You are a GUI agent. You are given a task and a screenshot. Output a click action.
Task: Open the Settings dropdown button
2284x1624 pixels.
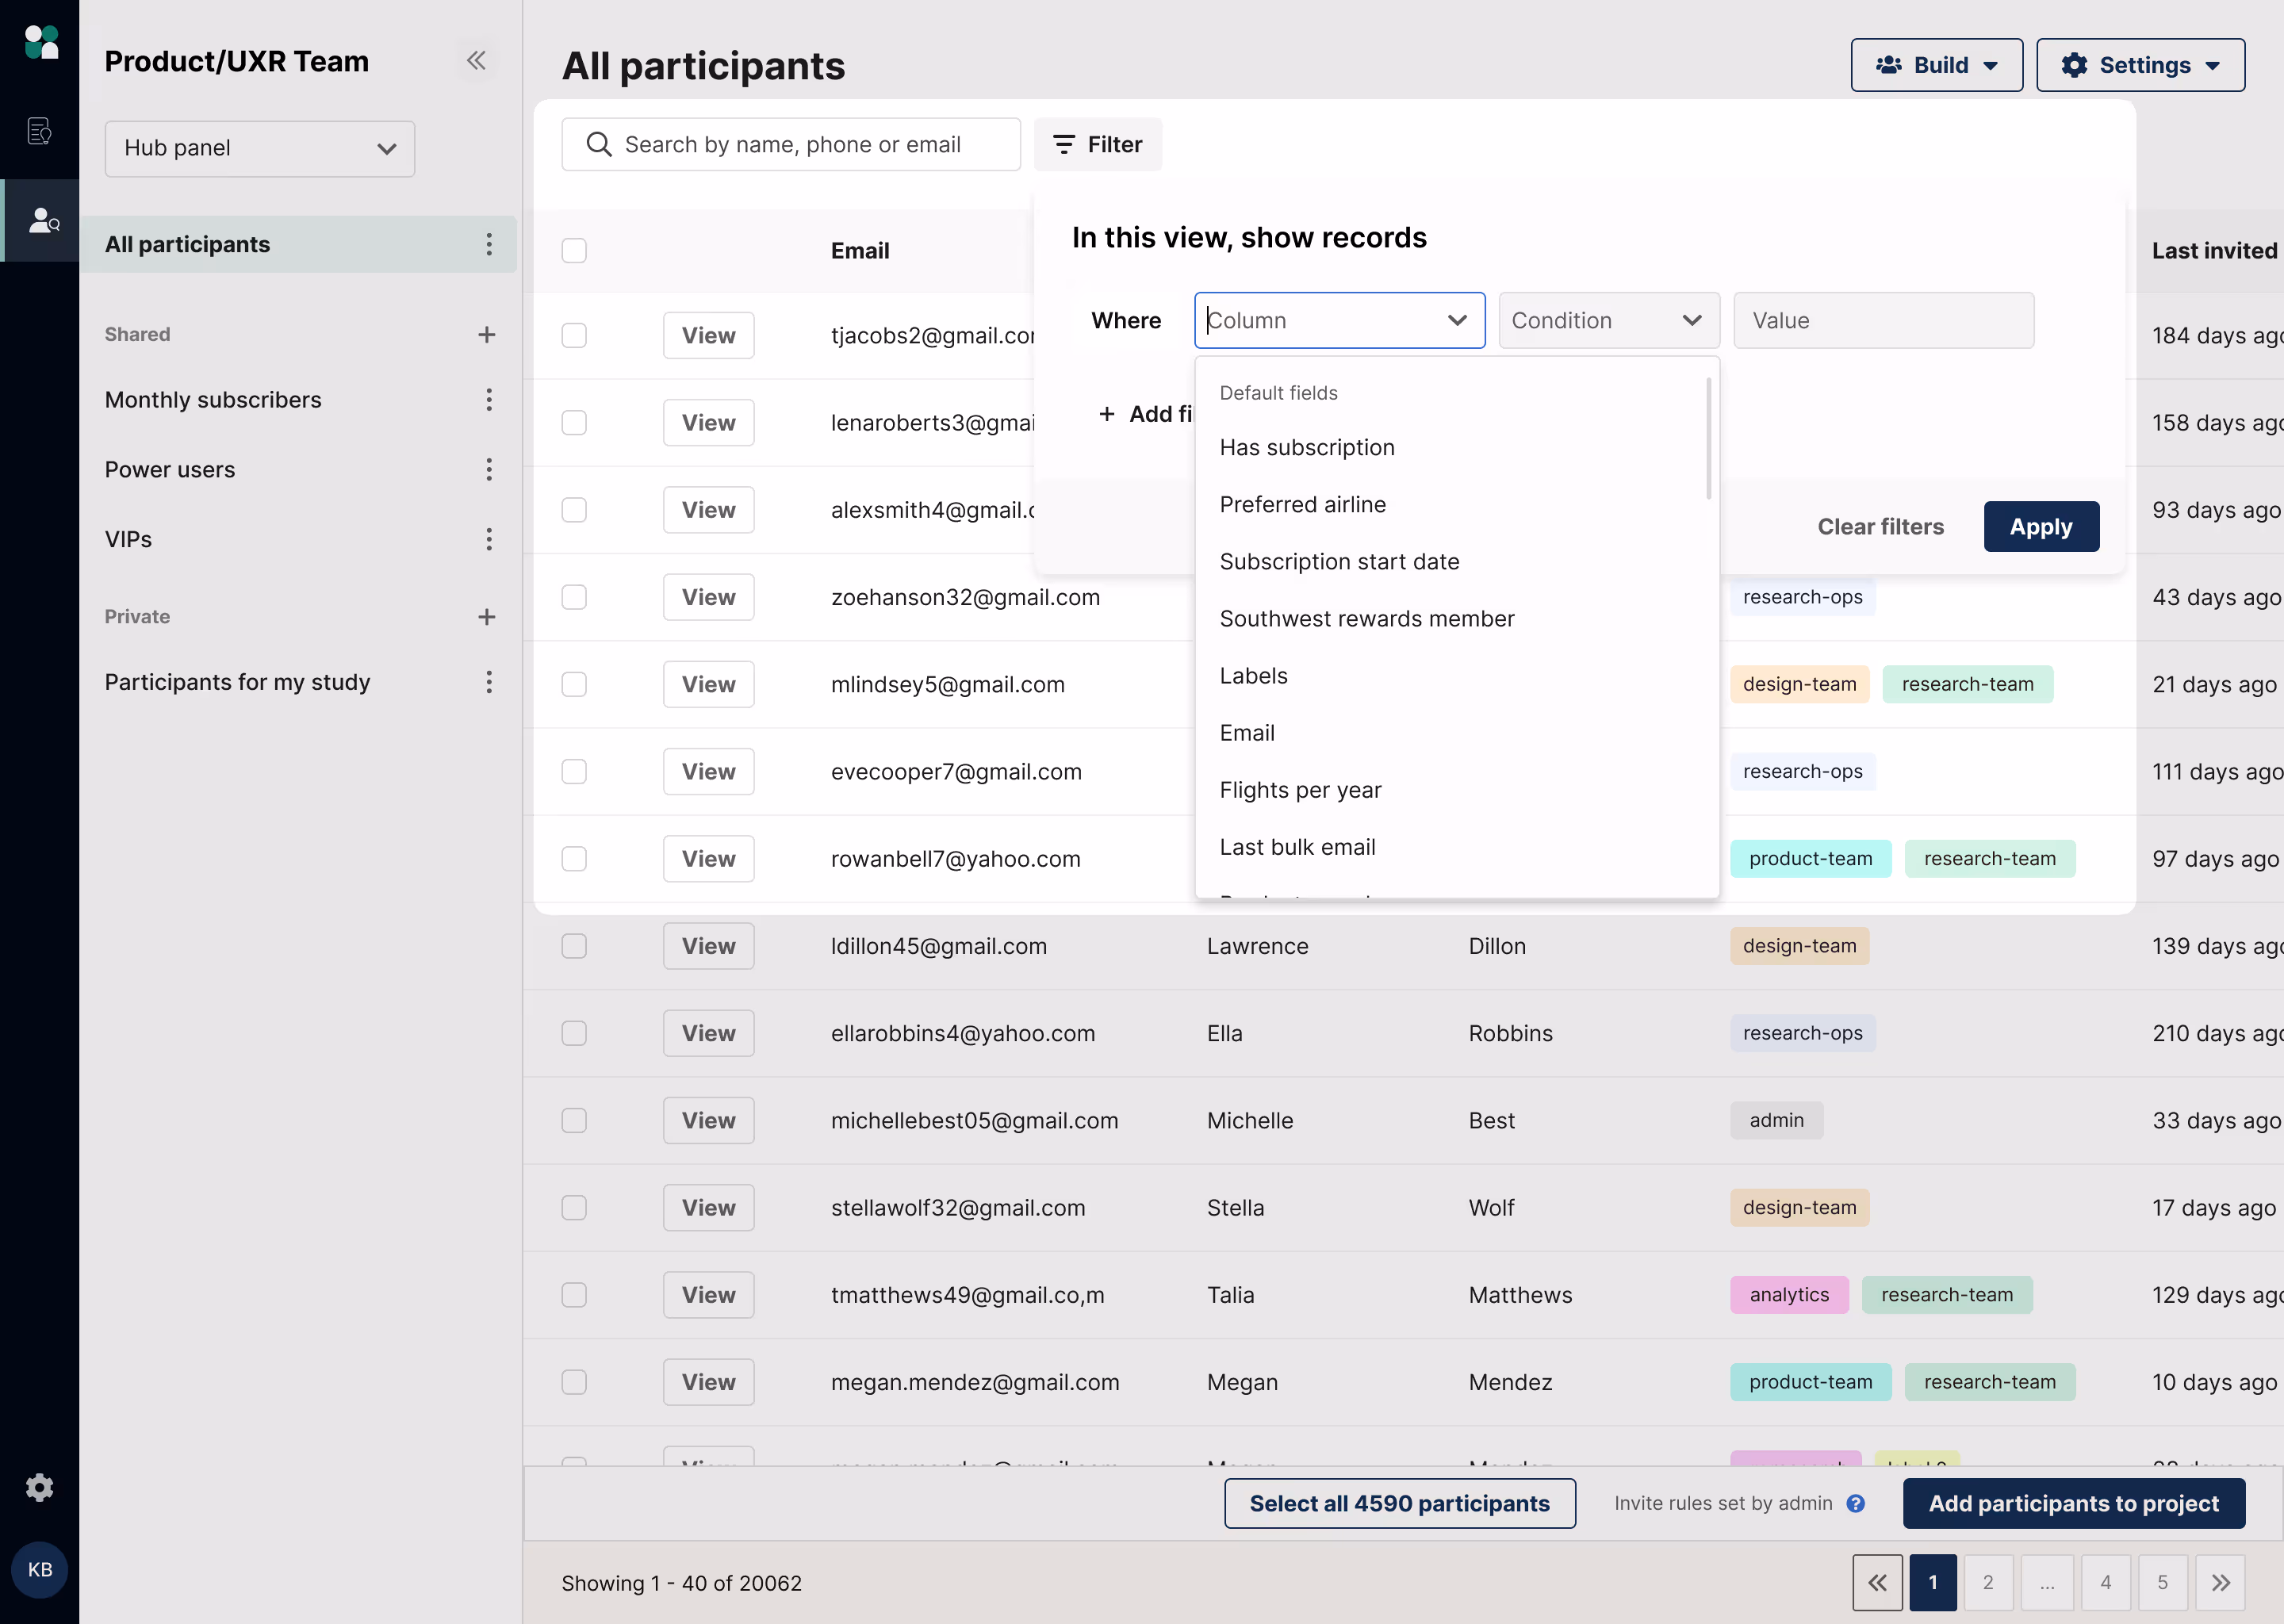pos(2140,65)
